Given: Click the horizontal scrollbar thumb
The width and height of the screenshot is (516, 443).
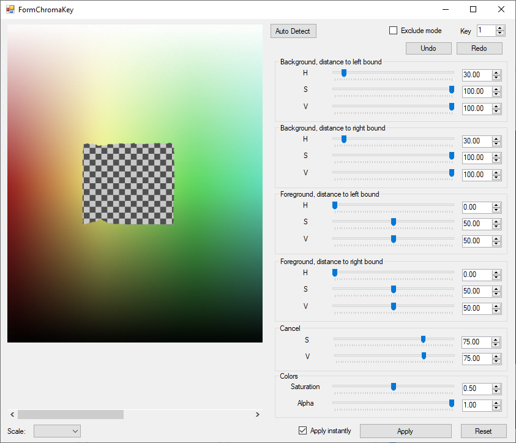Looking at the screenshot, I should pos(70,415).
